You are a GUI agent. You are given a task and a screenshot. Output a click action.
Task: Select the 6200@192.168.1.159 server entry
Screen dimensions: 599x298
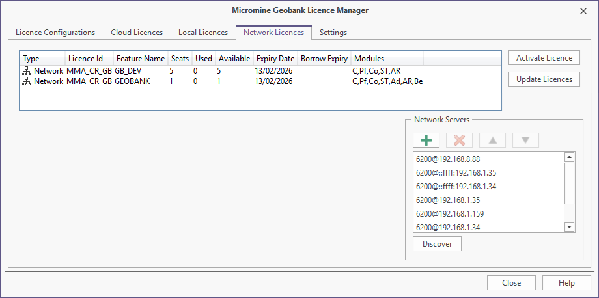pyautogui.click(x=450, y=213)
